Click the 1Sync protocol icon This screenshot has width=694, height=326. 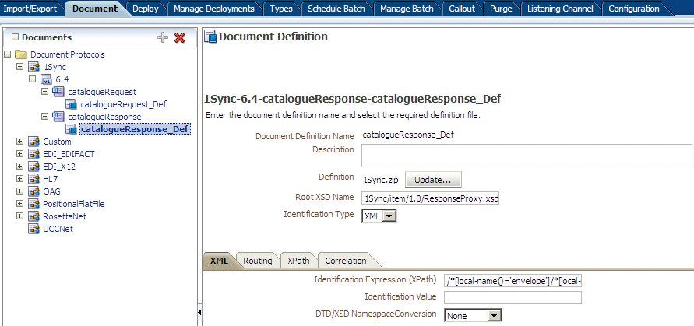point(33,67)
